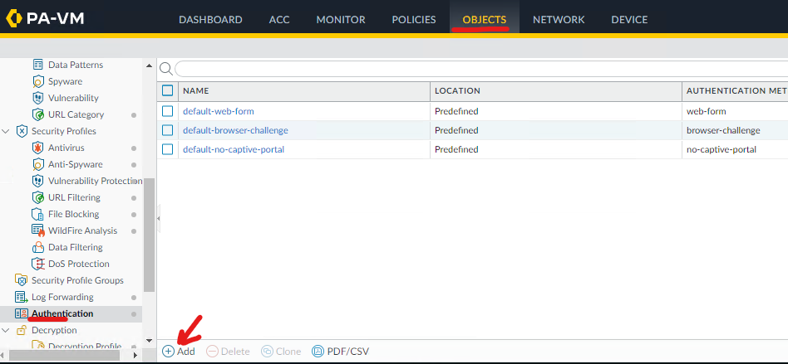Check the default-web-form row checkbox
Image resolution: width=788 pixels, height=364 pixels.
tap(168, 111)
